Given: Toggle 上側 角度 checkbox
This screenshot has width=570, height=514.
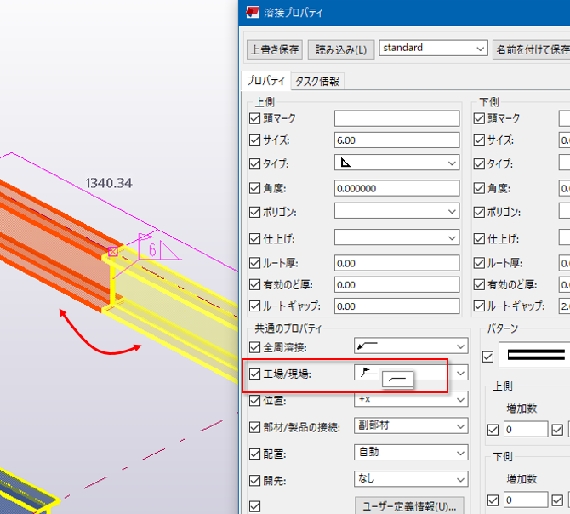Looking at the screenshot, I should point(255,188).
